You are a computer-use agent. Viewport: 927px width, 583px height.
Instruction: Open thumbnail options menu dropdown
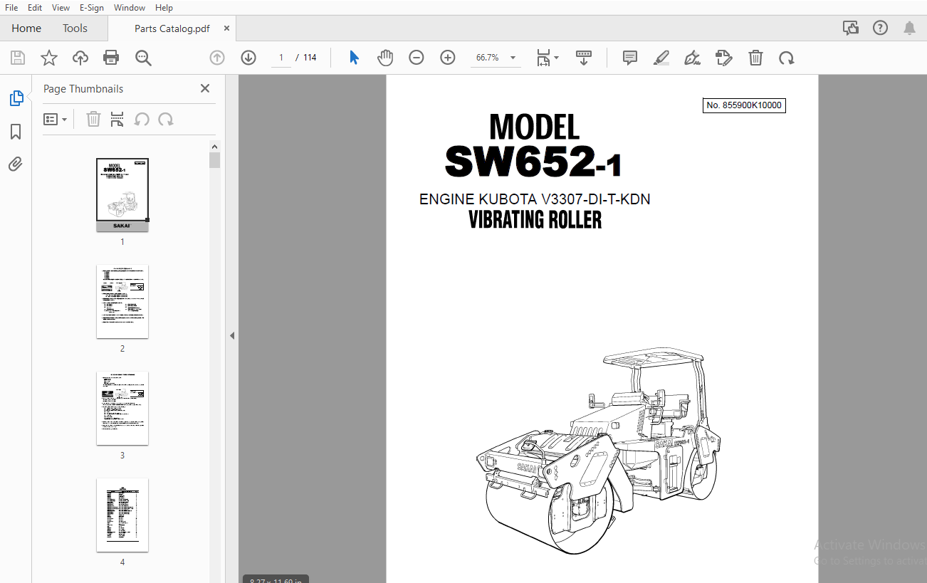pyautogui.click(x=55, y=120)
